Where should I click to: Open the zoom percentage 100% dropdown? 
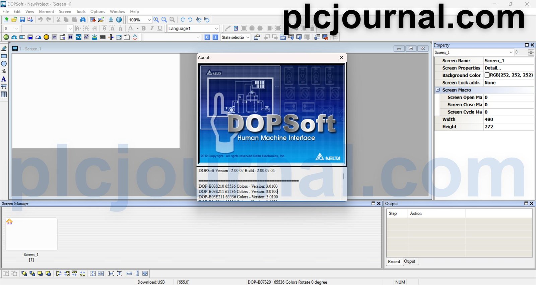(x=149, y=20)
